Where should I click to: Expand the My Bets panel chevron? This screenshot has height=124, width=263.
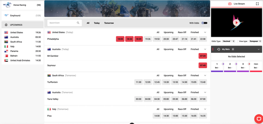click(x=259, y=50)
